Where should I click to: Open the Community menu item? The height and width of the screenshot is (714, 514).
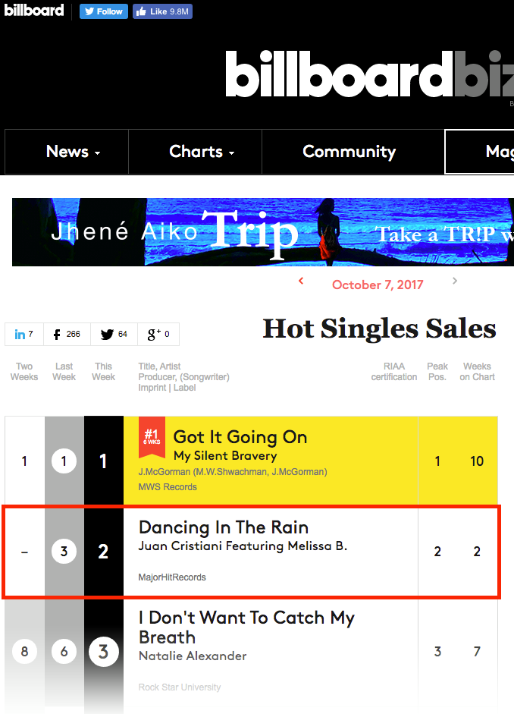[x=349, y=152]
